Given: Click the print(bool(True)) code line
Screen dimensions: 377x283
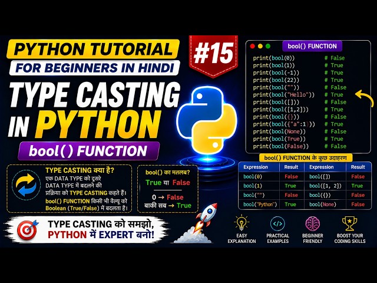Looking at the screenshot, I should (x=279, y=139).
